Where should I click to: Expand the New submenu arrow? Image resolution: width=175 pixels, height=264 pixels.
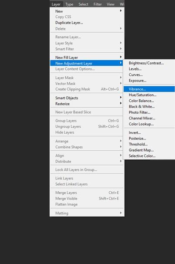point(121,11)
